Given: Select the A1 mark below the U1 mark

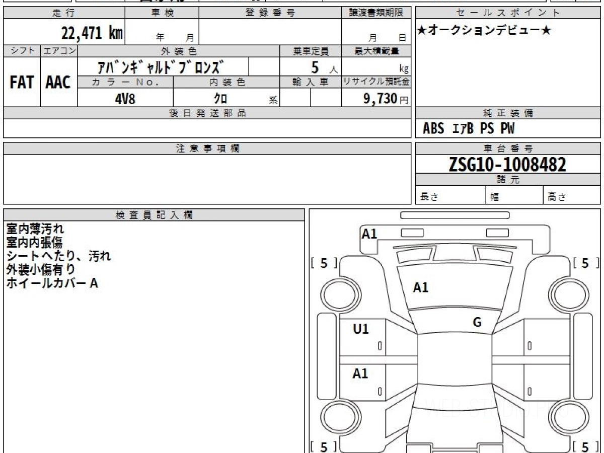Looking at the screenshot, I should pyautogui.click(x=360, y=373).
